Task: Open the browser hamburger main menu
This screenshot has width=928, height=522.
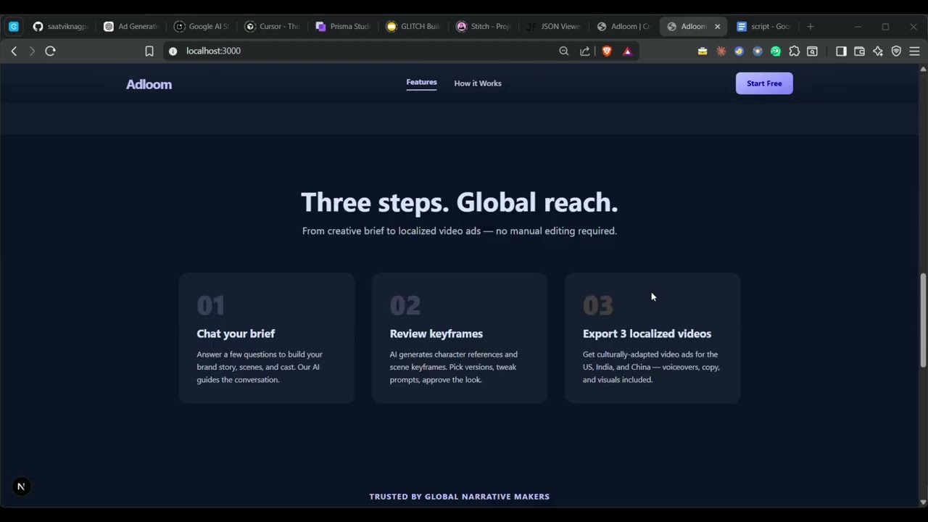Action: [914, 51]
